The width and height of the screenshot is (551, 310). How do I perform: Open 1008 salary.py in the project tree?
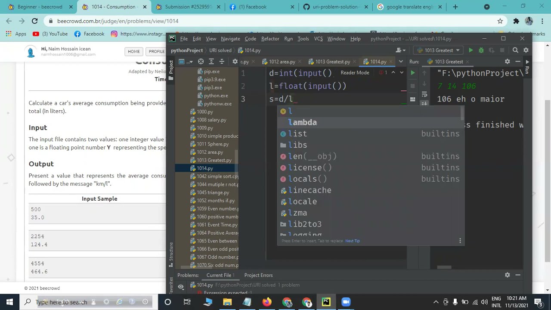point(211,120)
